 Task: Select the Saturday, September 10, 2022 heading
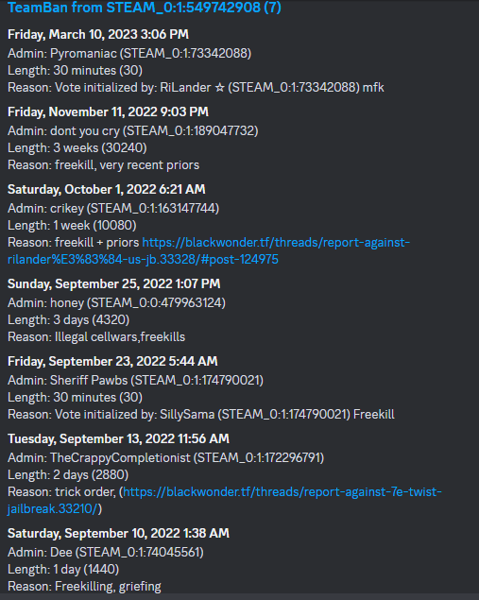pyautogui.click(x=118, y=534)
